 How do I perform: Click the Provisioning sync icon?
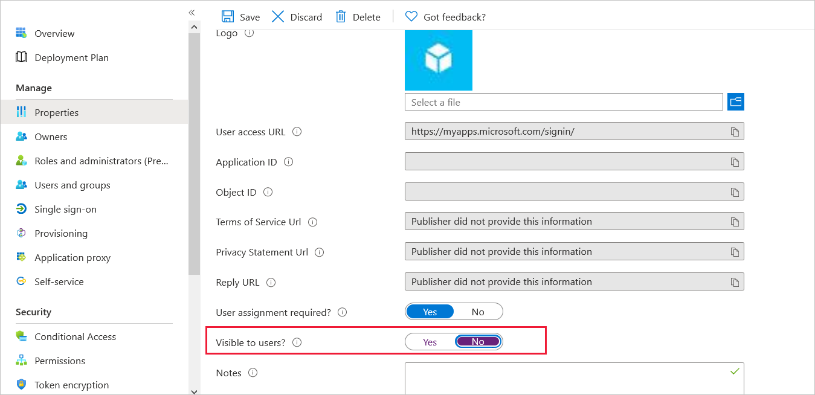coord(21,233)
